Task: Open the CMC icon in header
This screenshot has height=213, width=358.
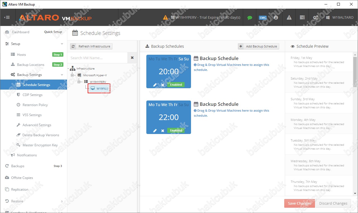Action: pyautogui.click(x=263, y=18)
